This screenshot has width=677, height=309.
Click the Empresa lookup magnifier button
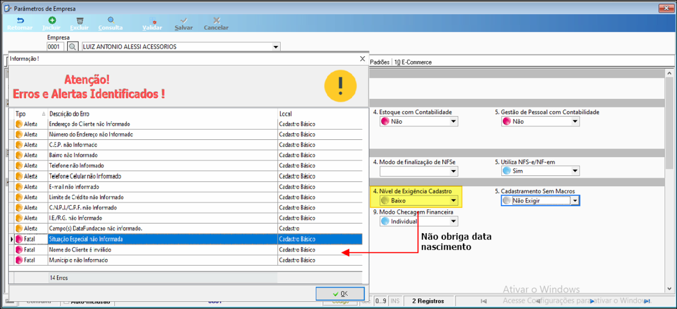coord(73,47)
